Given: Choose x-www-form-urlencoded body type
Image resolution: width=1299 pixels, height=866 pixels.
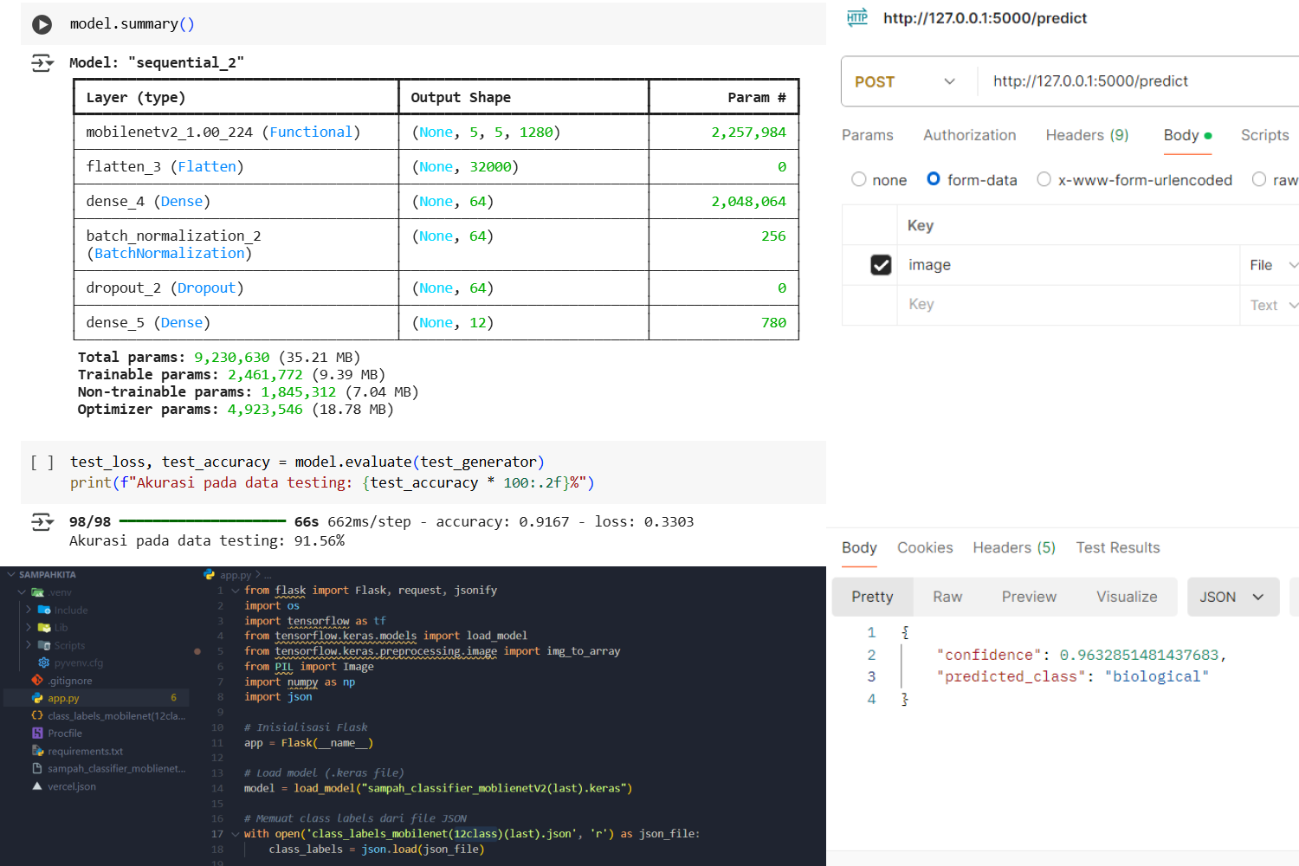Looking at the screenshot, I should pos(1044,179).
